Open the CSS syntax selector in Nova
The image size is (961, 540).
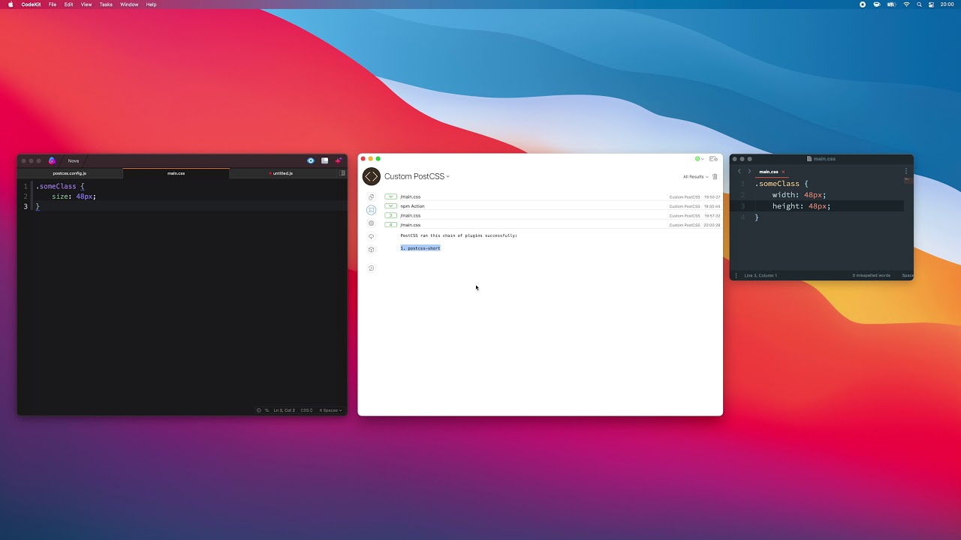pos(306,410)
